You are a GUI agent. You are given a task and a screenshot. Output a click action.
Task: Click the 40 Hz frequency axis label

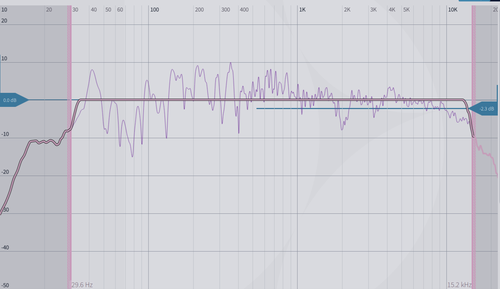[x=94, y=10]
